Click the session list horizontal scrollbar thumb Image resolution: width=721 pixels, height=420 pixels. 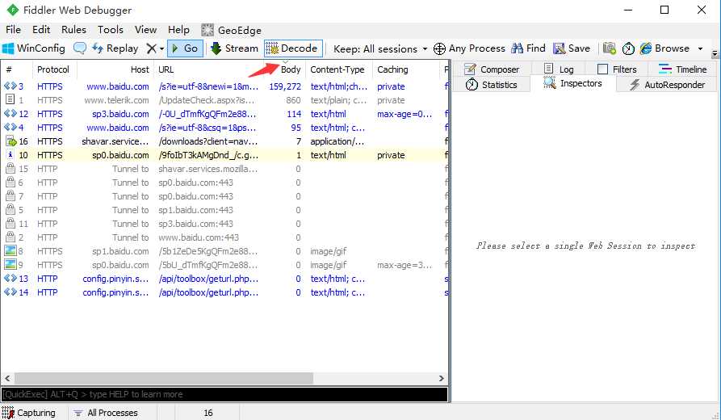[164, 378]
